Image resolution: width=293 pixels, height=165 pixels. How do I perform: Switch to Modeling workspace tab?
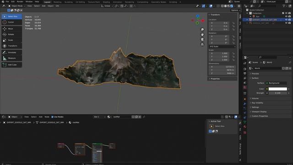tap(57, 2)
